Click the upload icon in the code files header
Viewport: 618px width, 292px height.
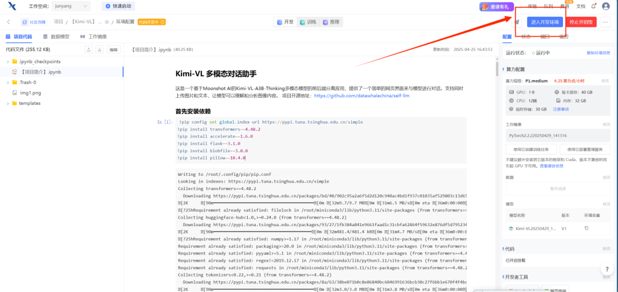(89, 50)
